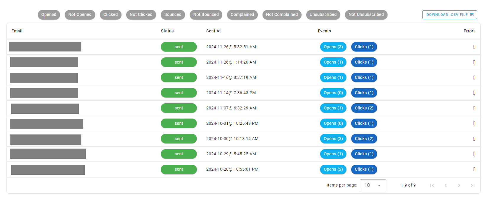This screenshot has height=198, width=486.
Task: Open Clicks (1) for 2024-11-26 5:32:51 AM row
Action: (x=364, y=47)
